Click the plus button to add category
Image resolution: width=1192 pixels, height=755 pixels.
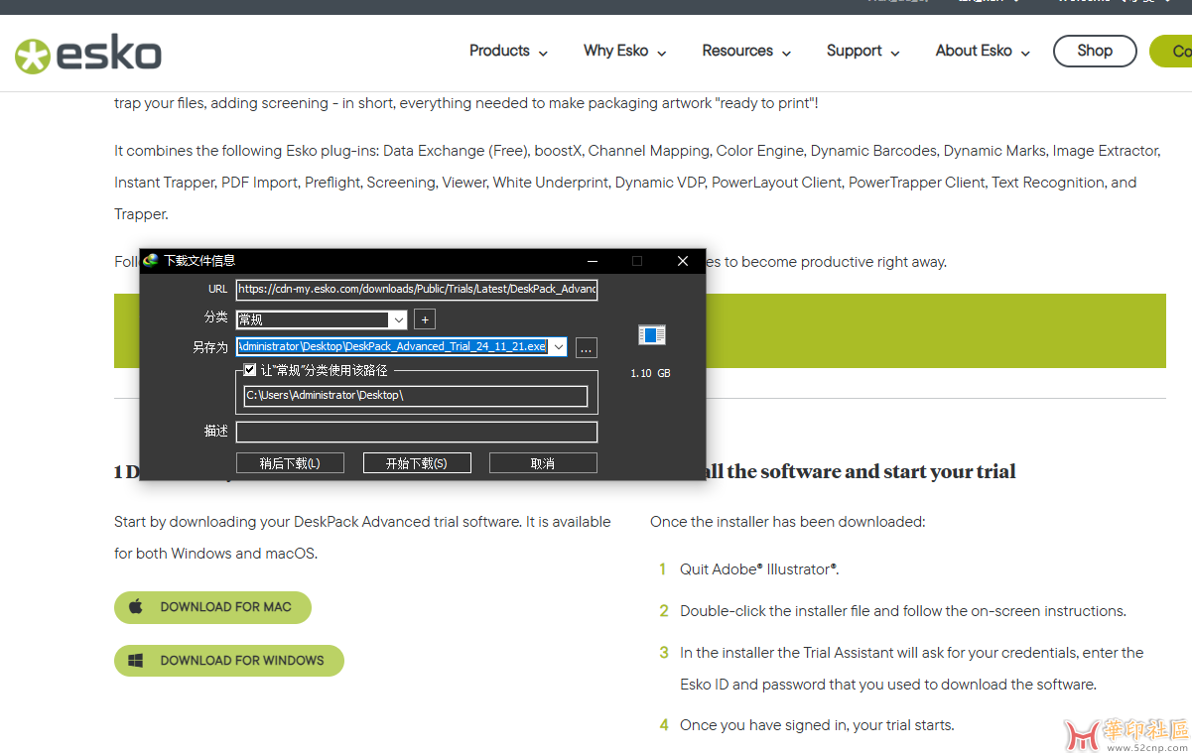[425, 319]
